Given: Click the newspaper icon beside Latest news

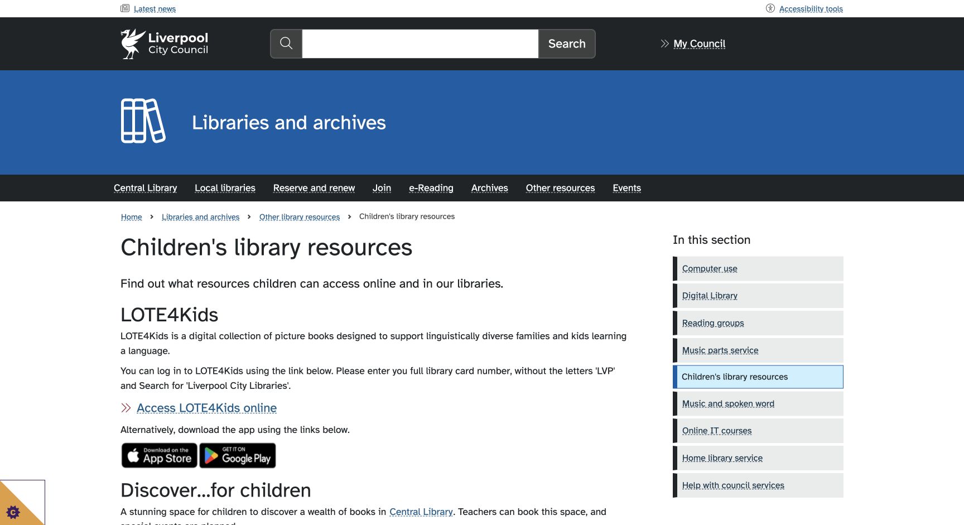Looking at the screenshot, I should pos(125,8).
